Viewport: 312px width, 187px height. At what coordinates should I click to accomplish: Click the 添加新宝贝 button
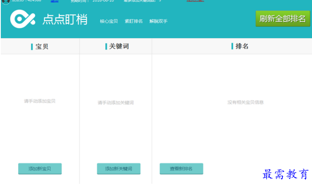tap(40, 169)
